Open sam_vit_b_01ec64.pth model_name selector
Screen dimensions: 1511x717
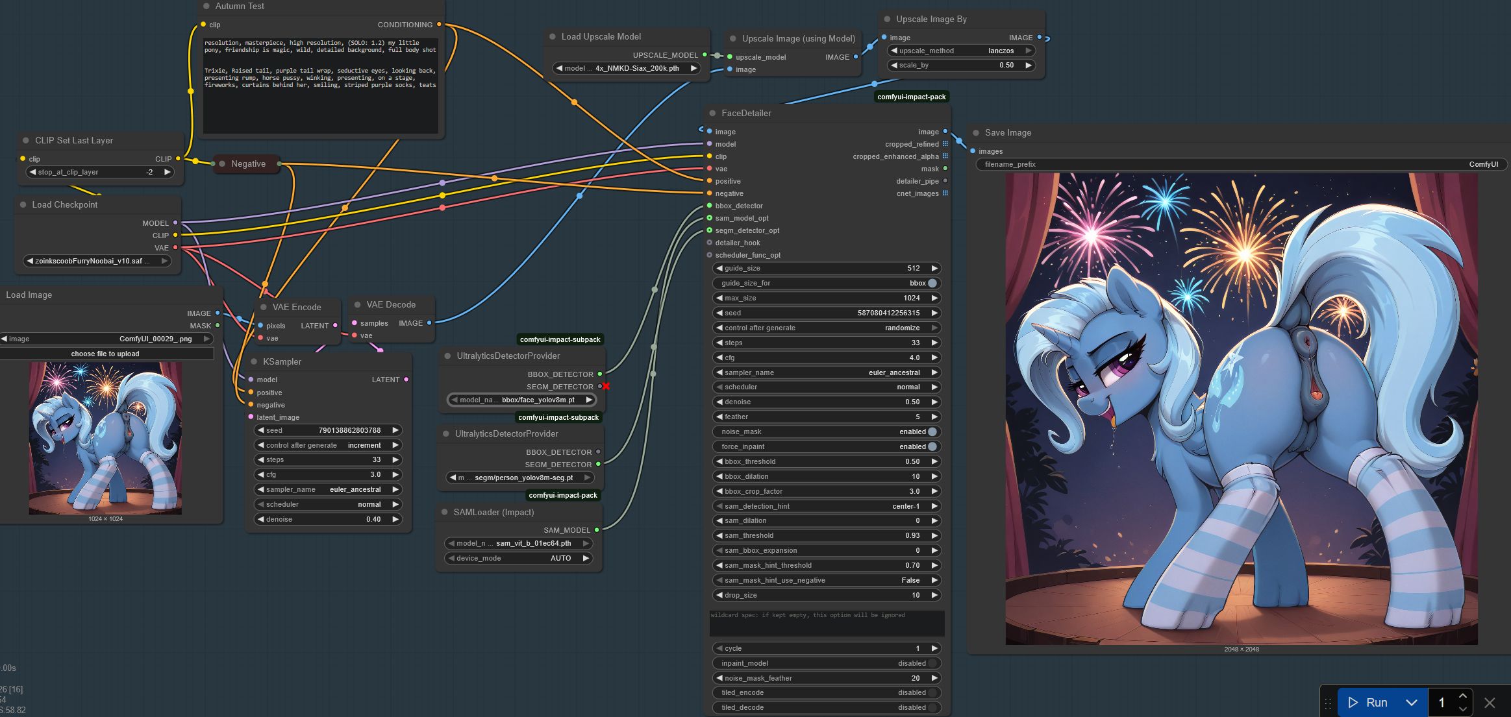[519, 544]
